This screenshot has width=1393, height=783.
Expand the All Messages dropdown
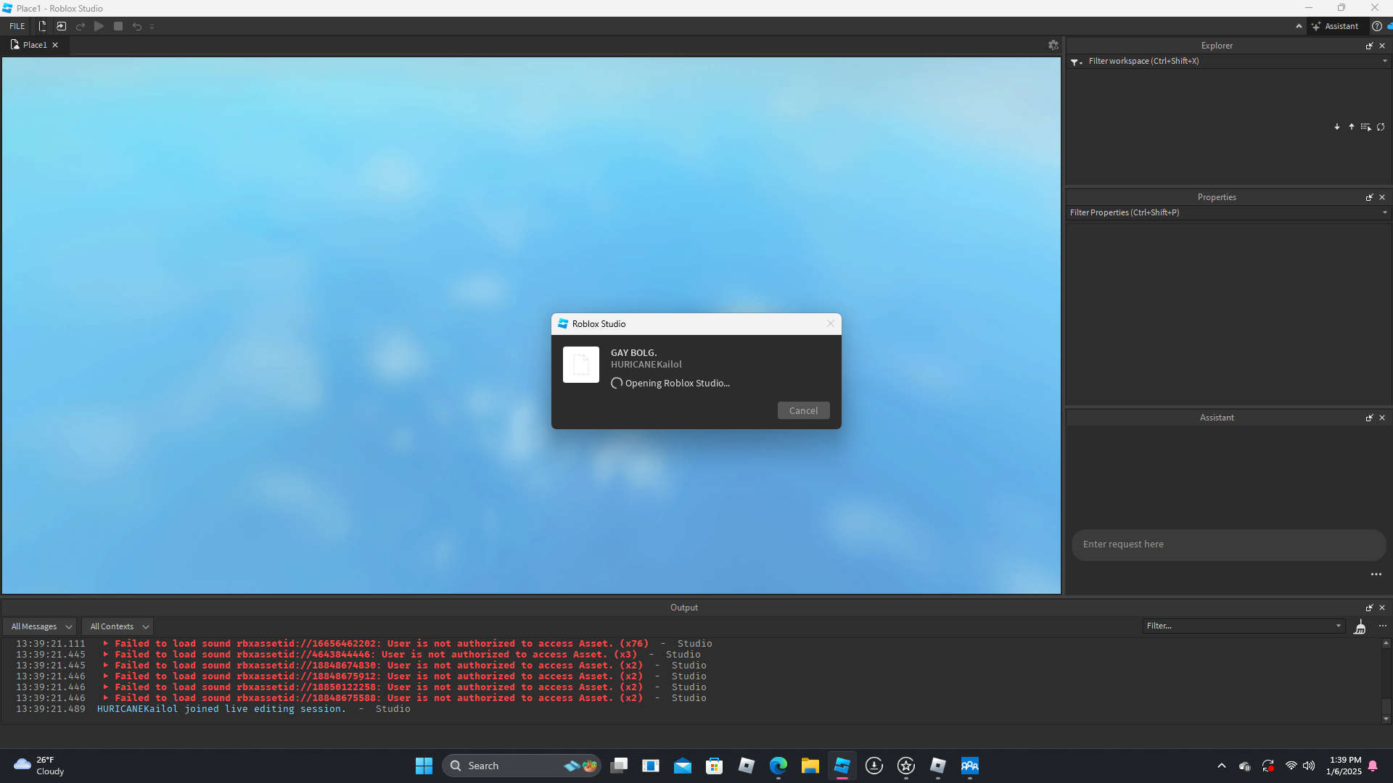click(41, 626)
